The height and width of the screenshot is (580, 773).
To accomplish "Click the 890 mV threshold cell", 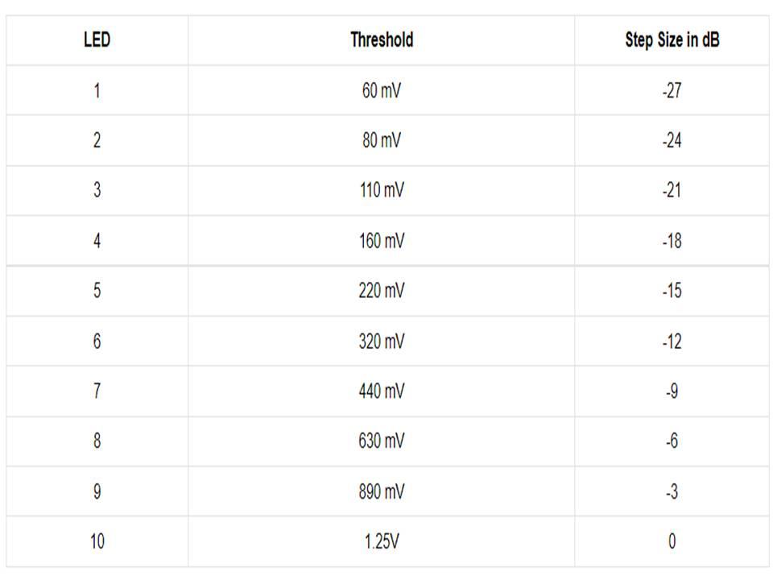I will coord(382,491).
